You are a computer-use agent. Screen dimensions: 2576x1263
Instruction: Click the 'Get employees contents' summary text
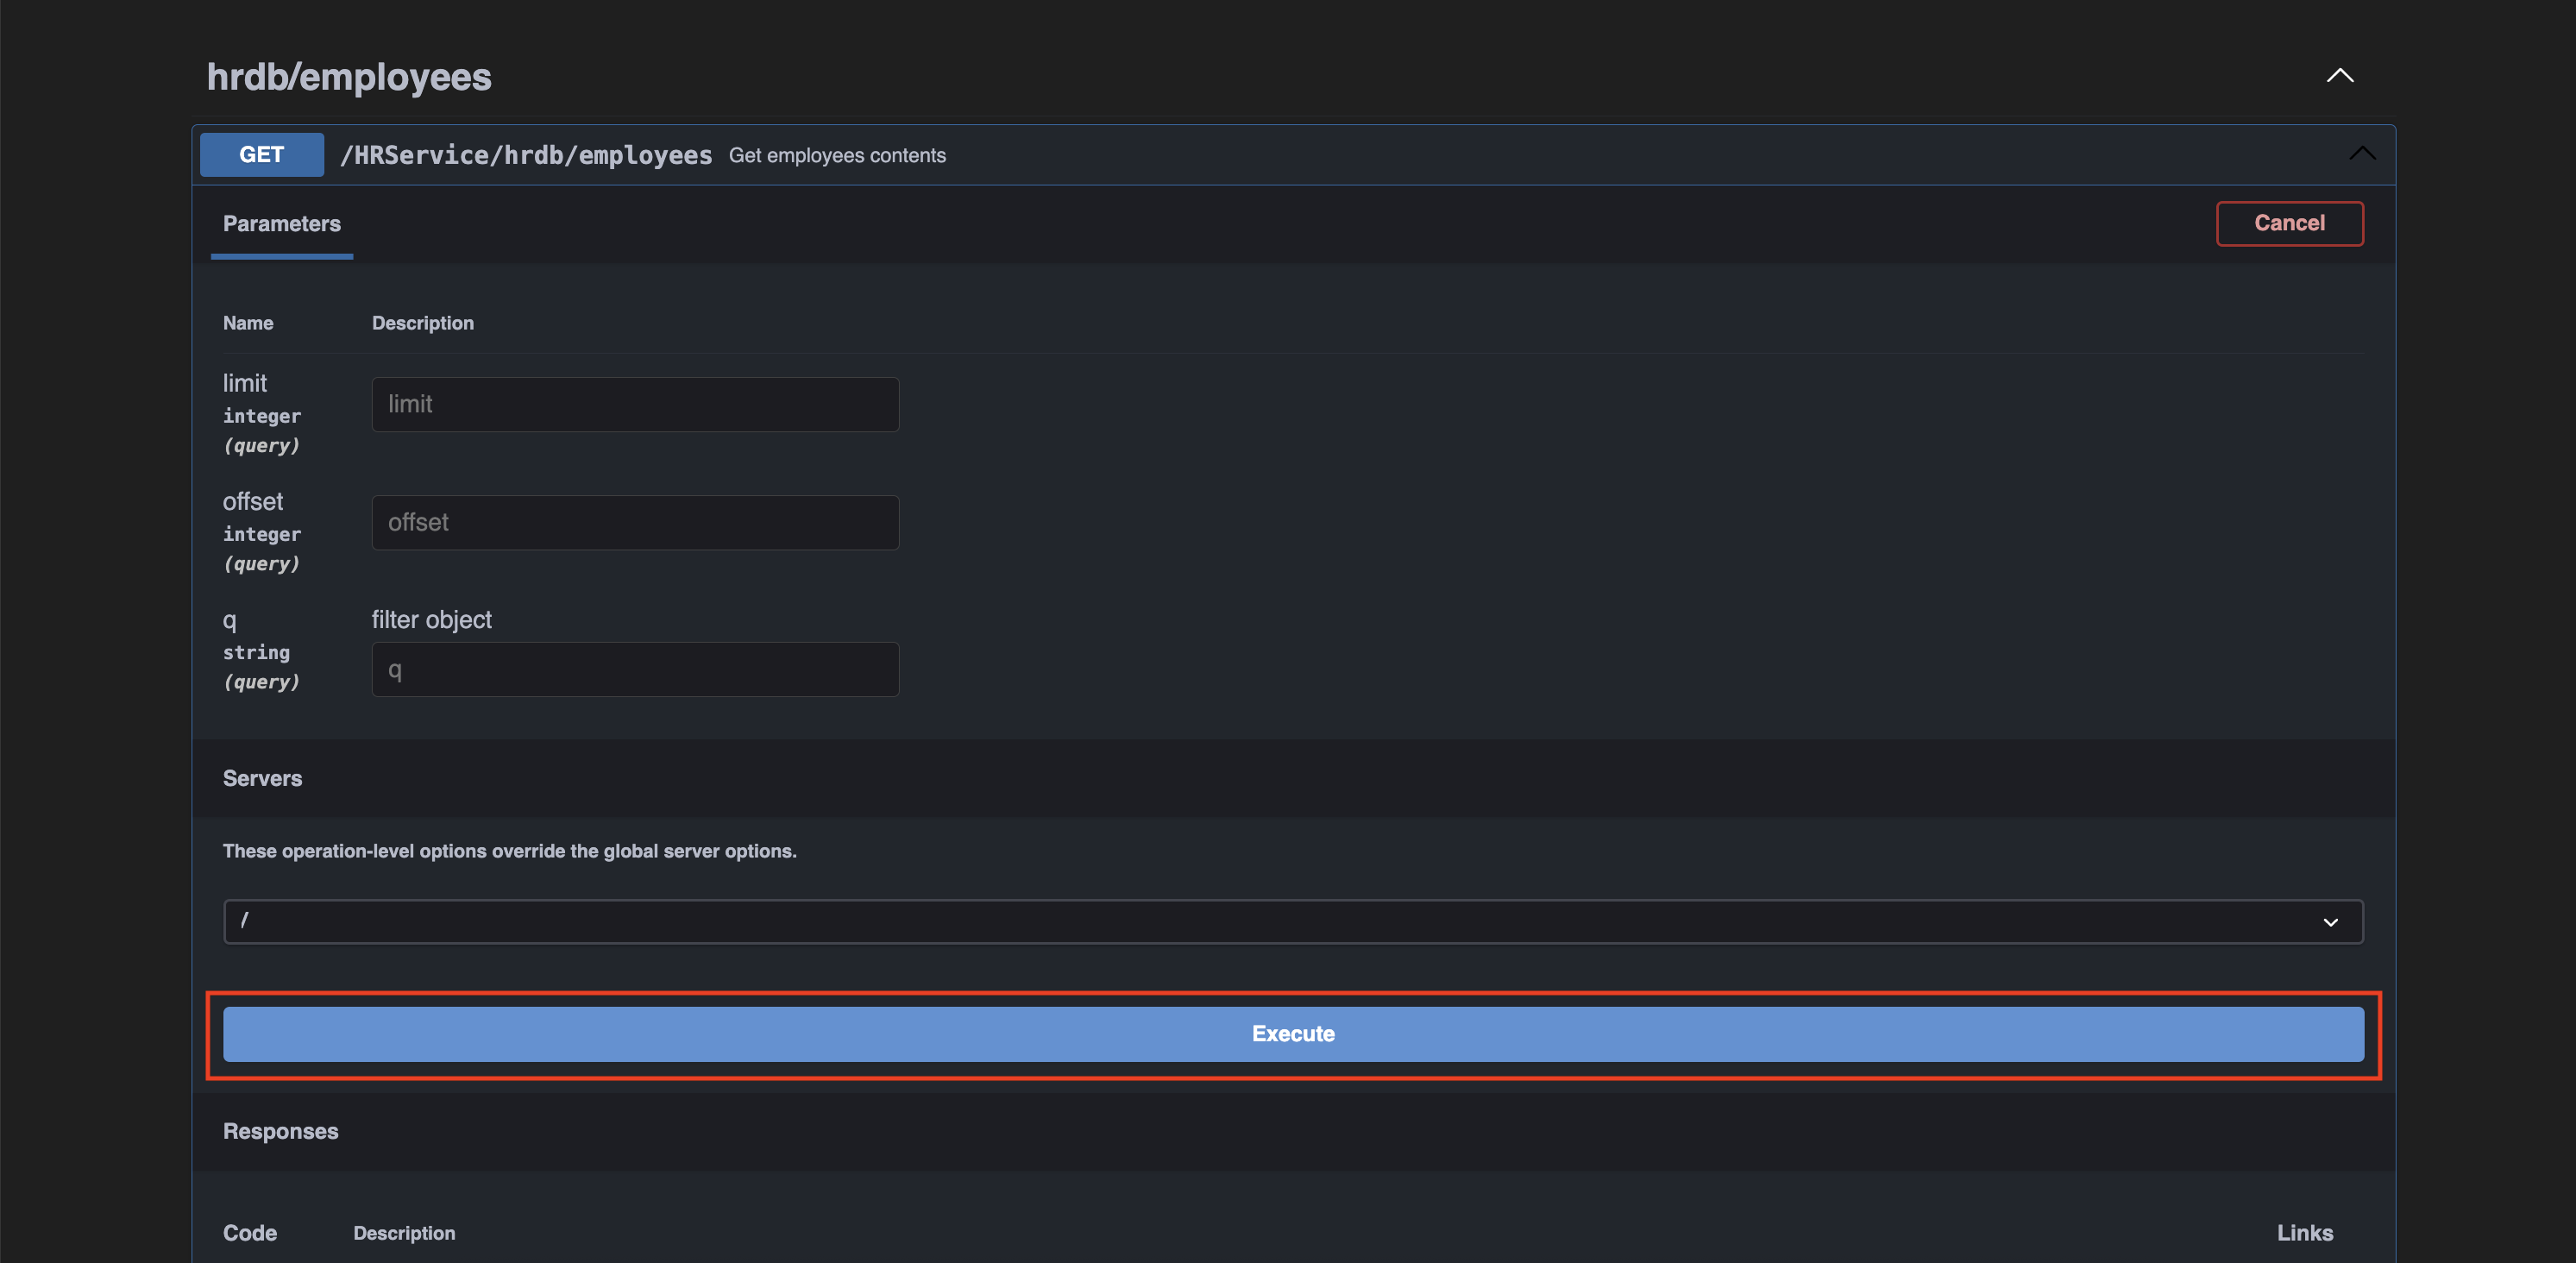pos(837,156)
